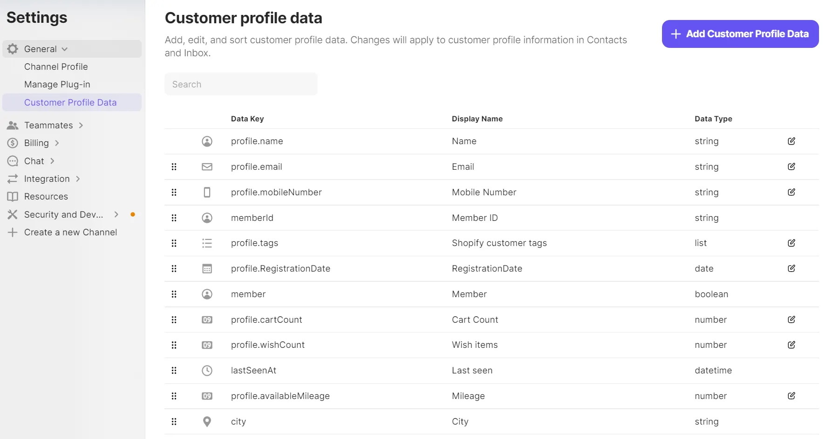Expand the Teammates section
The height and width of the screenshot is (439, 826).
pos(48,126)
